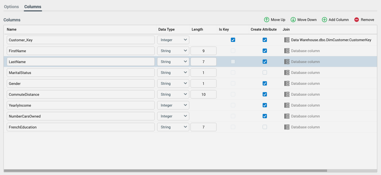
Task: Disable Create Attribute for Gender
Action: [x=265, y=84]
